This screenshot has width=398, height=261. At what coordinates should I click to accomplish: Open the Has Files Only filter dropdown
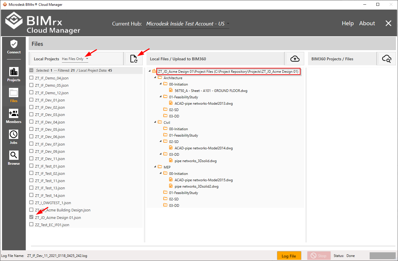click(87, 59)
